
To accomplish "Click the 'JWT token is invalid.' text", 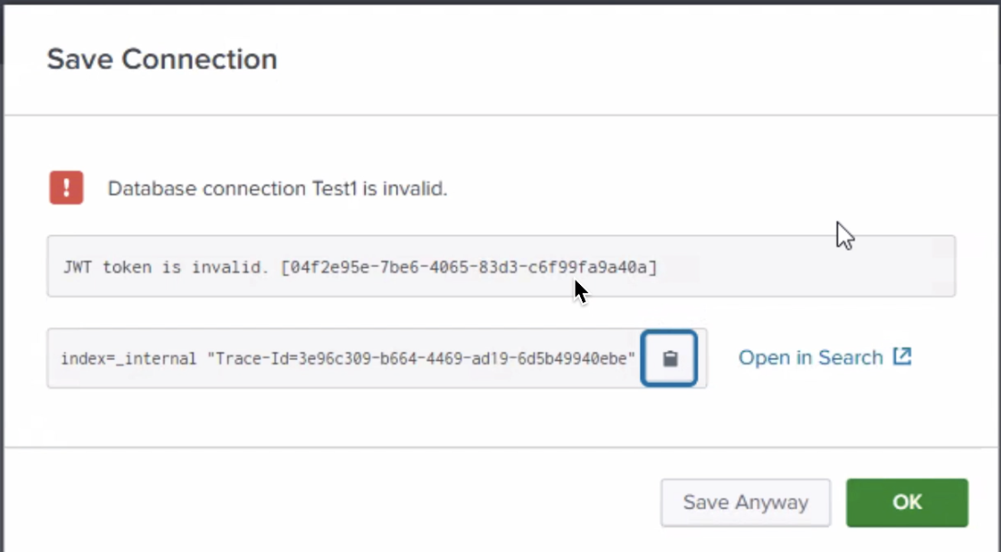I will pos(166,267).
